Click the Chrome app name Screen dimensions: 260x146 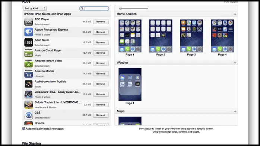coord(39,123)
